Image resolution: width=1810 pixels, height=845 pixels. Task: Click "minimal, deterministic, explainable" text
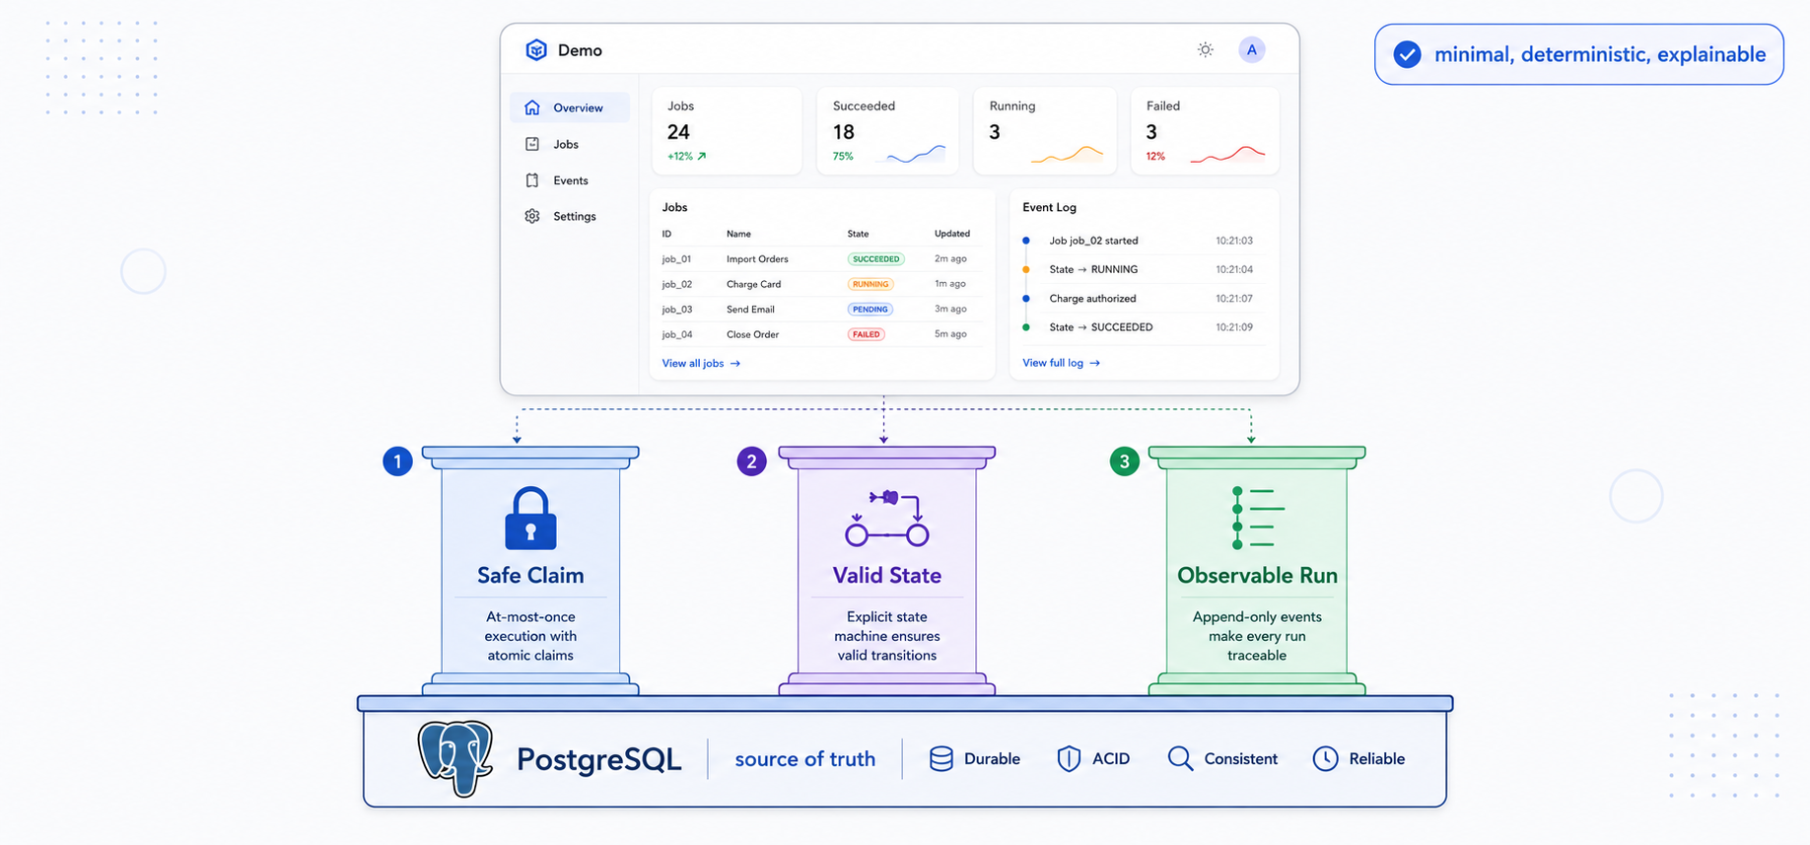coord(1600,54)
